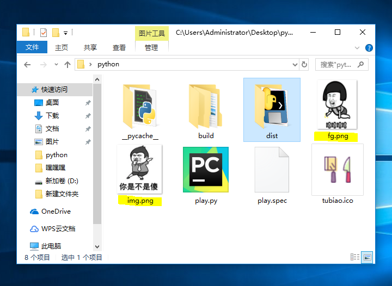Unpin 图片 using its pin icon
The width and height of the screenshot is (392, 286).
click(88, 142)
